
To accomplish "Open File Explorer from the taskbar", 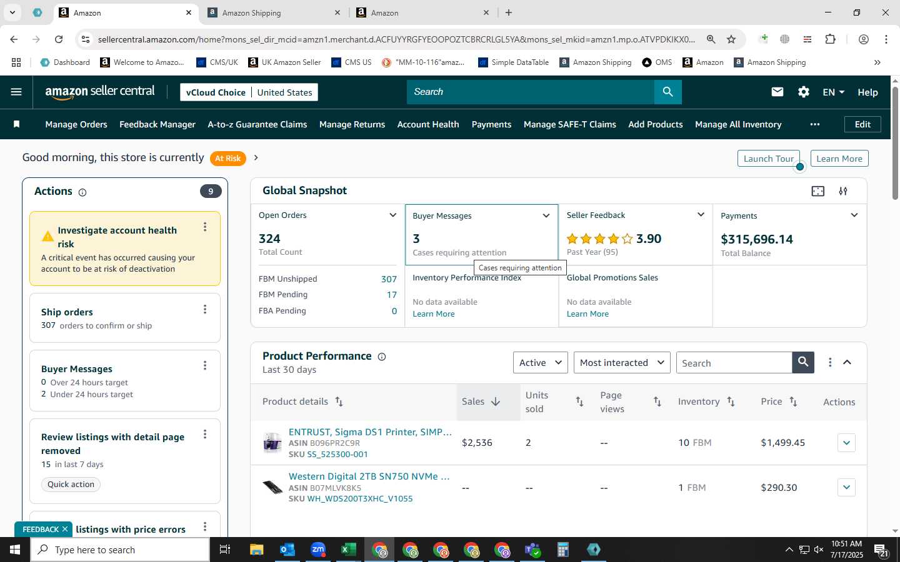I will click(257, 550).
